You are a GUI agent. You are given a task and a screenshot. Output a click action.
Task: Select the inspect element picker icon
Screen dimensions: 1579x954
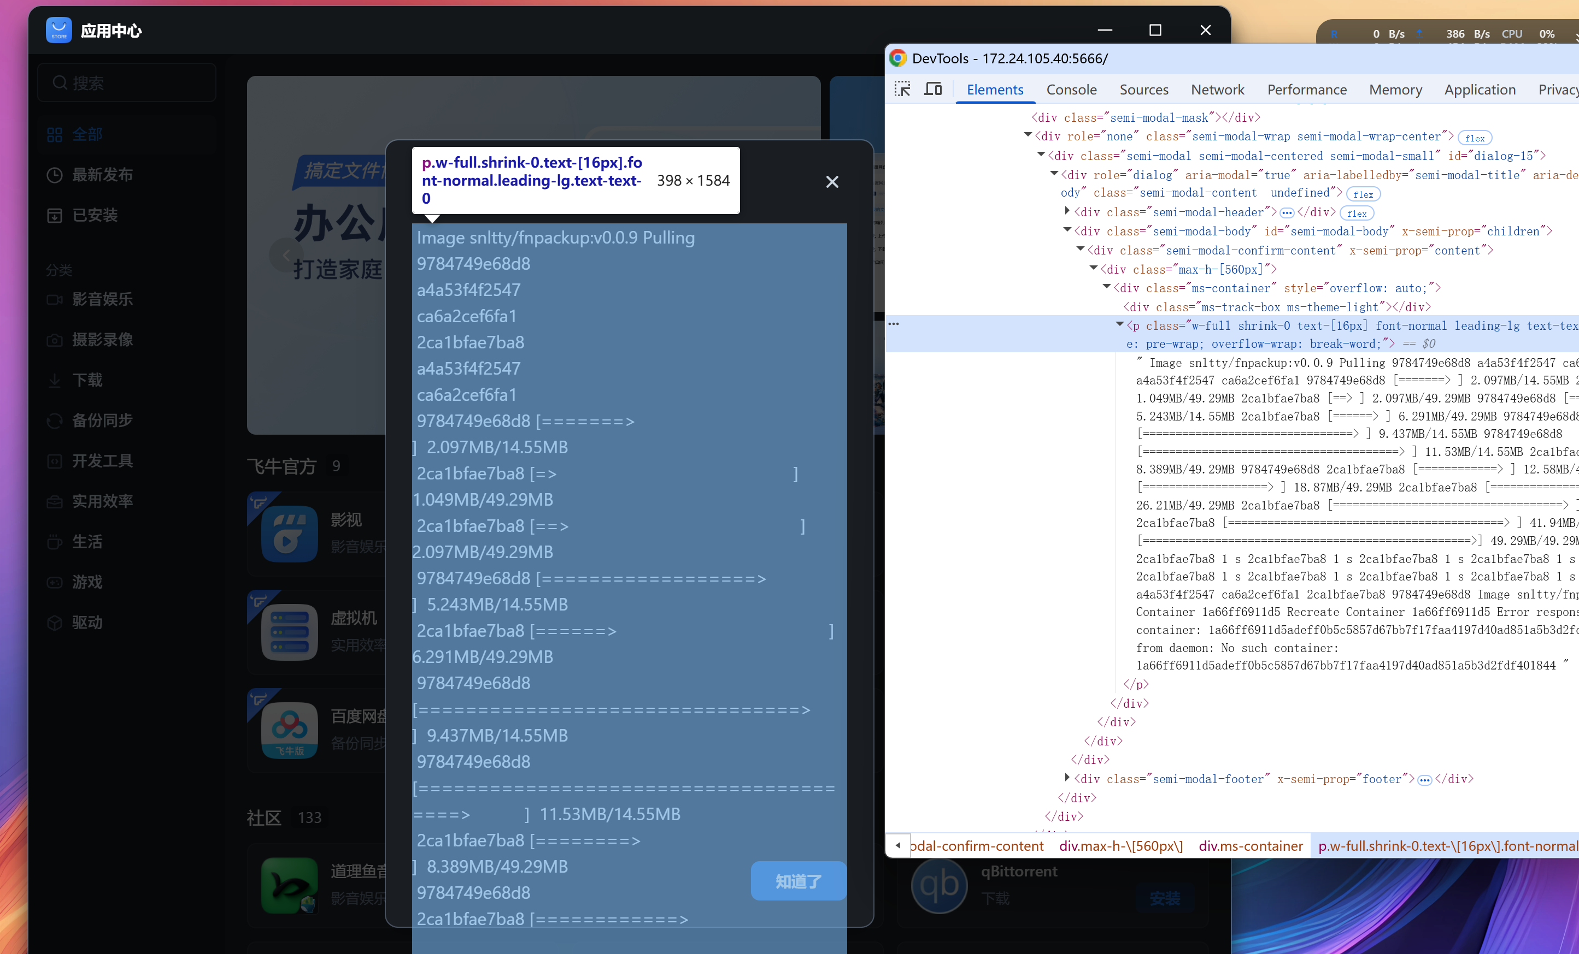(x=902, y=89)
